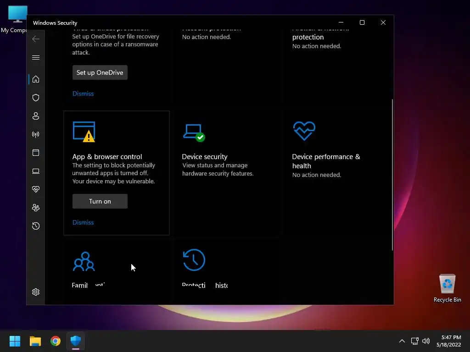The height and width of the screenshot is (352, 470).
Task: Open volume control tray icon
Action: 425,341
